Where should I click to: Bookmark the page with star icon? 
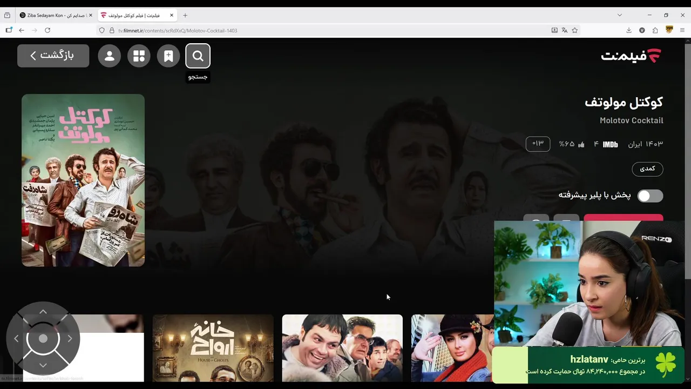(x=575, y=30)
